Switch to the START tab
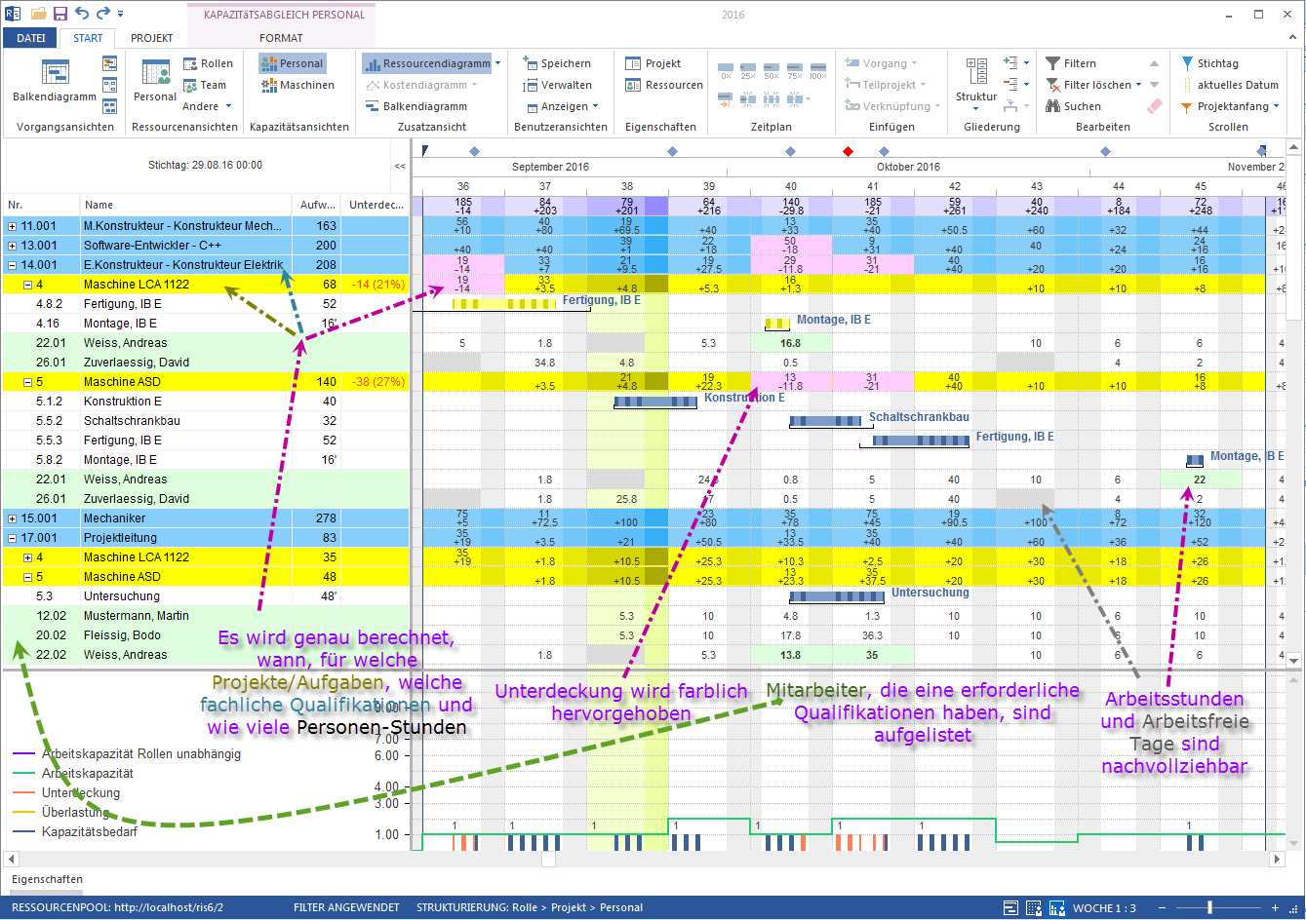The height and width of the screenshot is (920, 1306). [88, 38]
